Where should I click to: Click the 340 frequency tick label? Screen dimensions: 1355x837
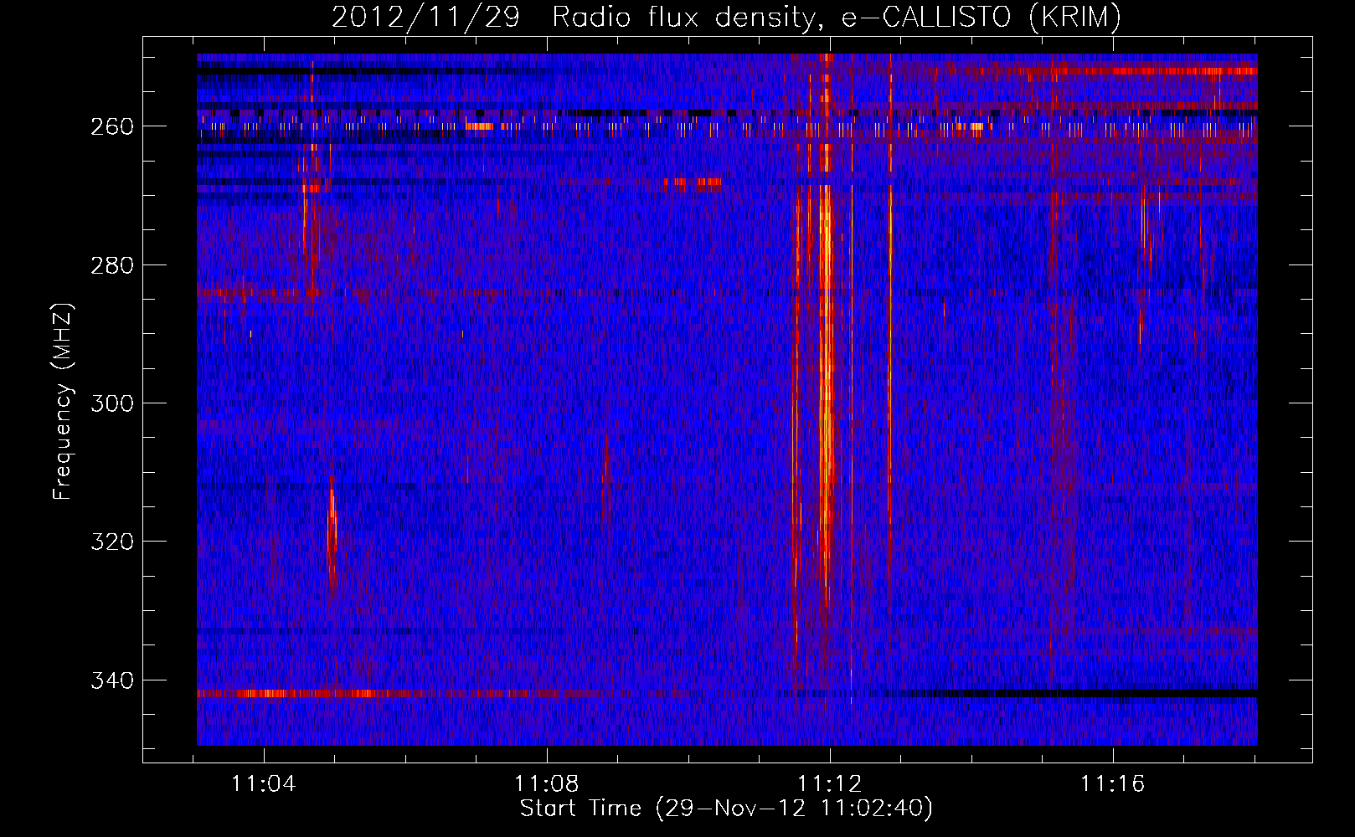click(112, 680)
